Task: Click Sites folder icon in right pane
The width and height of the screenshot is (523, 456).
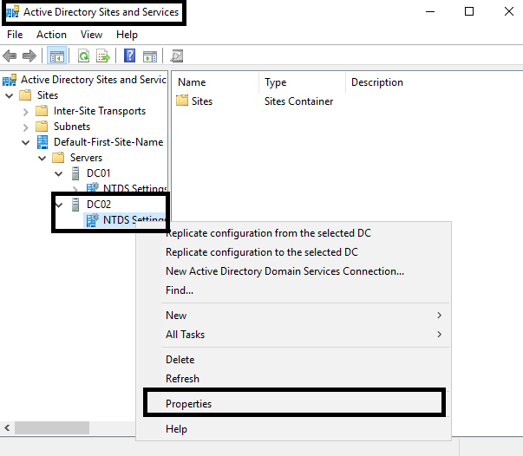Action: point(182,101)
